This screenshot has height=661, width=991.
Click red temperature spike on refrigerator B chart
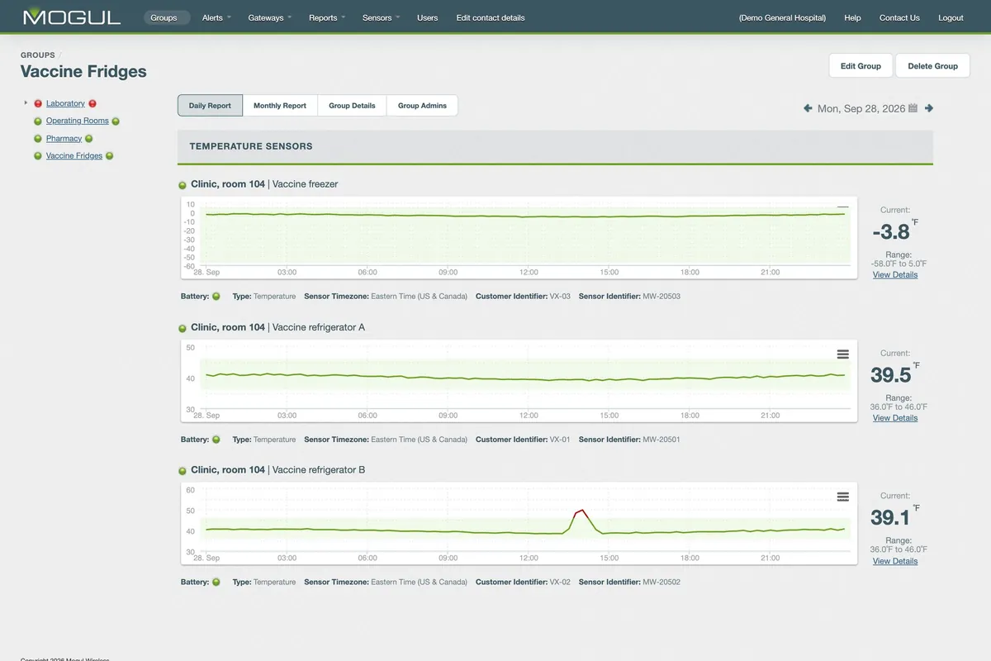(581, 512)
